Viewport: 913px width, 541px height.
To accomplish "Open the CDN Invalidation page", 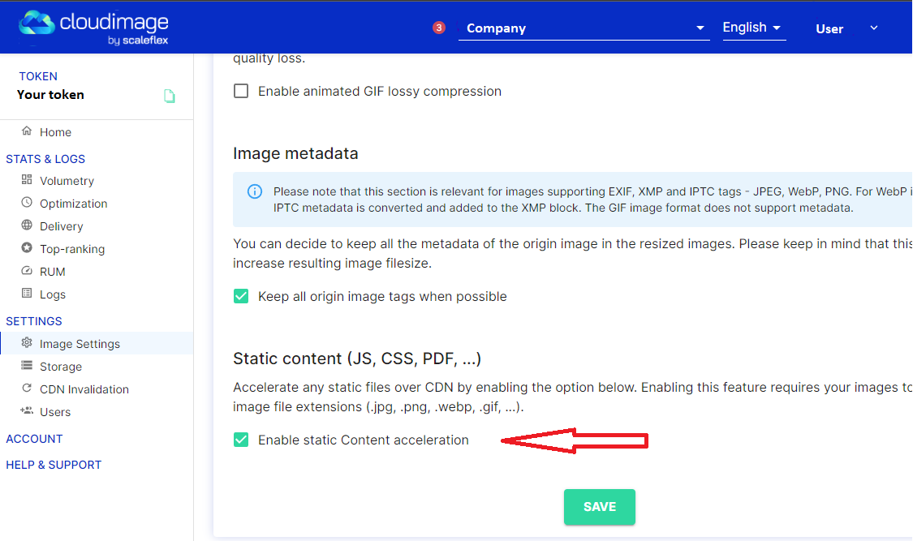I will [x=84, y=389].
